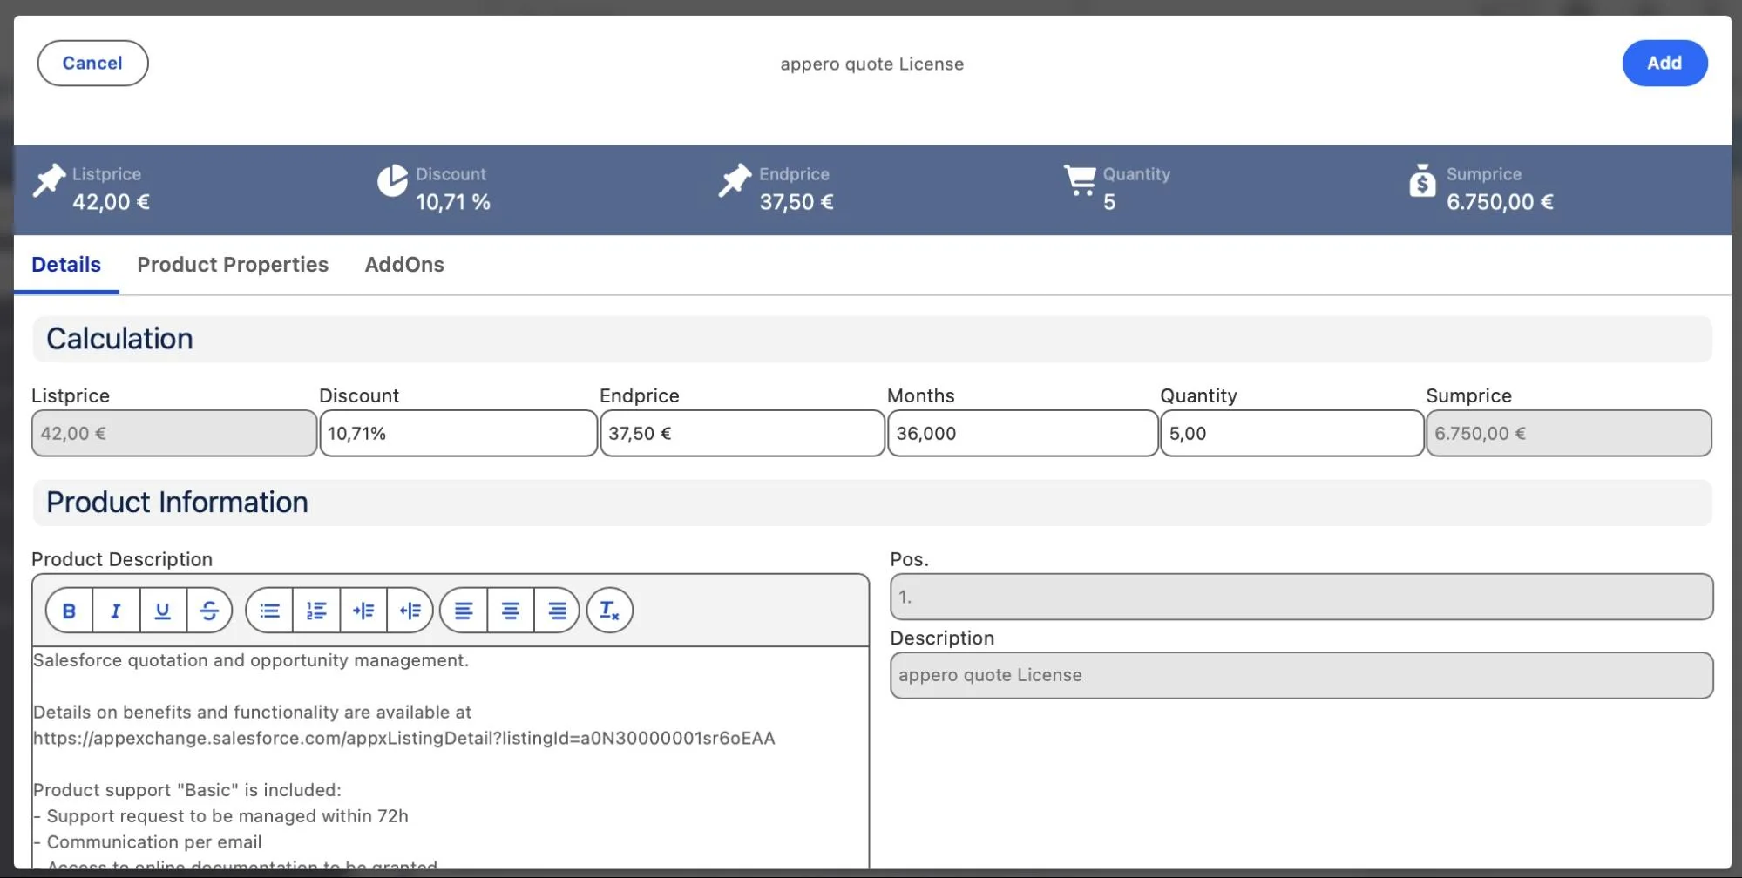Toggle bold formatting in description editor
The height and width of the screenshot is (878, 1742).
[x=69, y=611]
